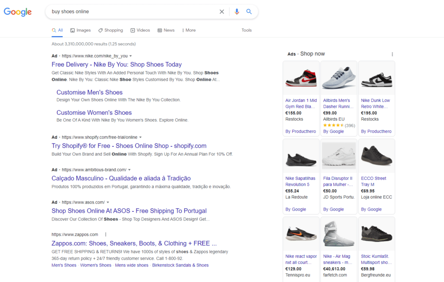This screenshot has height=282, width=444.
Task: Select the All results tab
Action: point(57,30)
